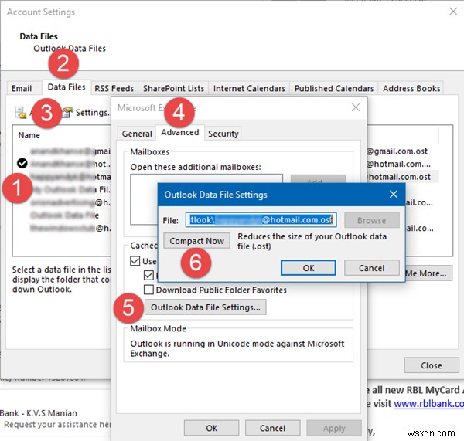This screenshot has width=464, height=441.
Task: Cancel the Outlook Data File Settings dialog
Action: tap(372, 268)
